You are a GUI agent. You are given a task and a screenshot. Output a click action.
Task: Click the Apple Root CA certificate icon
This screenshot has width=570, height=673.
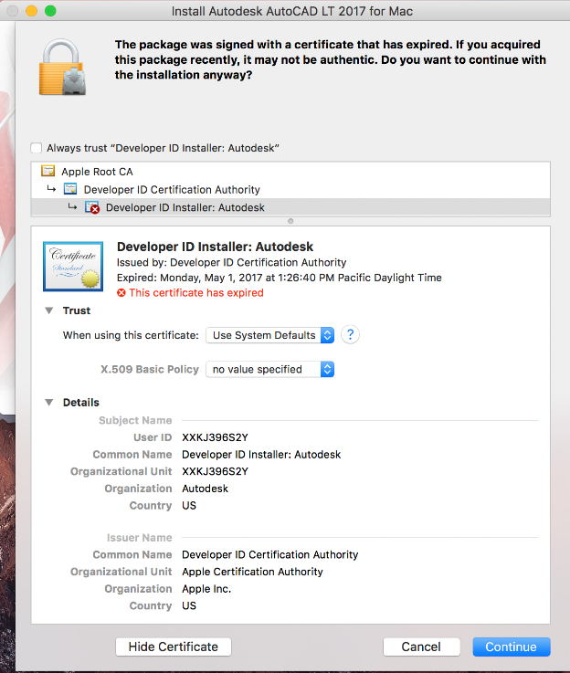coord(48,171)
